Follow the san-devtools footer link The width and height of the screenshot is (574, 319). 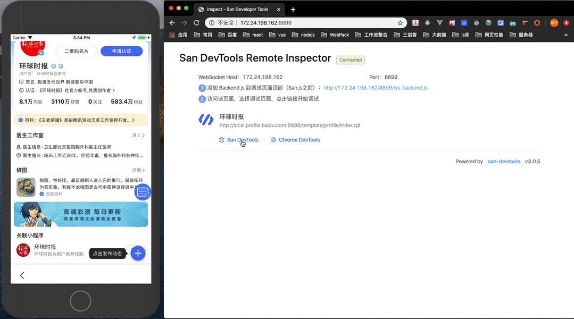(504, 161)
